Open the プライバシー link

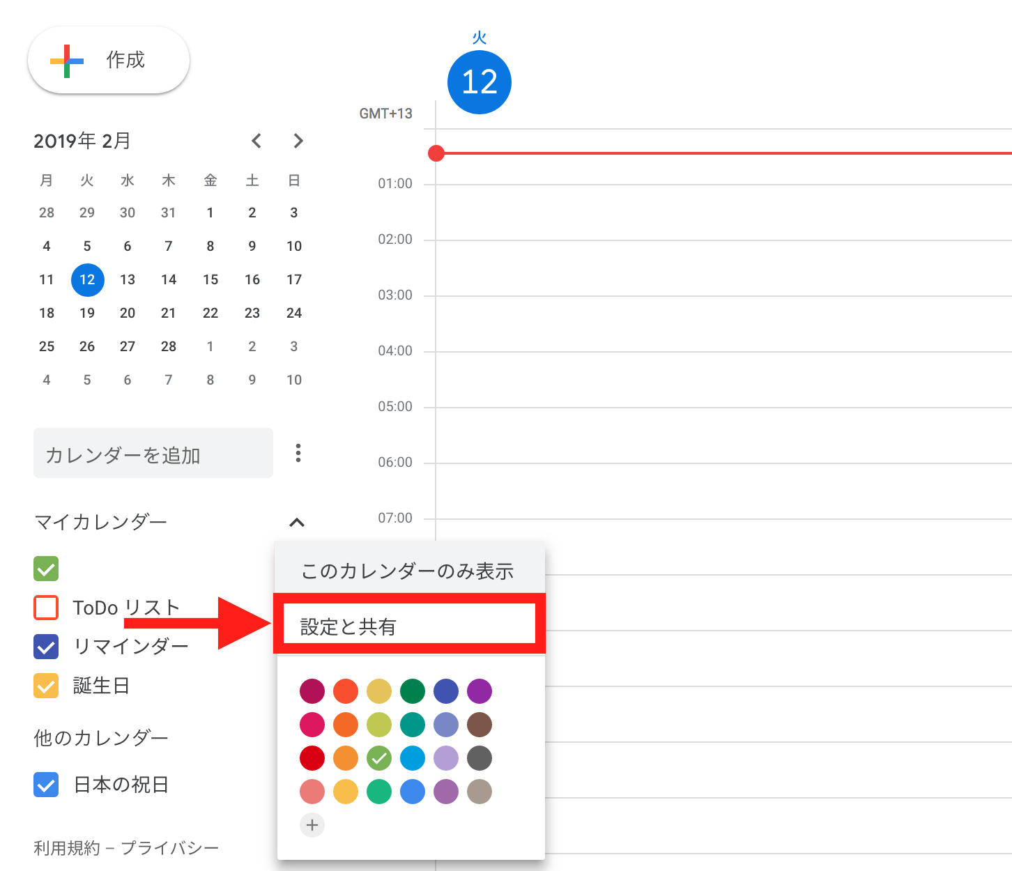173,847
